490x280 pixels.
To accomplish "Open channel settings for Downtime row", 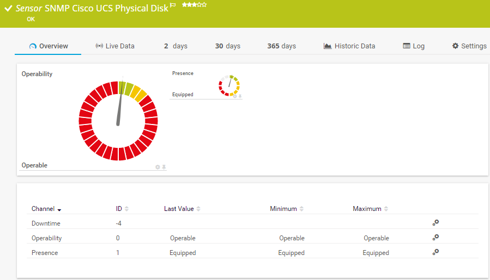I will coord(435,222).
